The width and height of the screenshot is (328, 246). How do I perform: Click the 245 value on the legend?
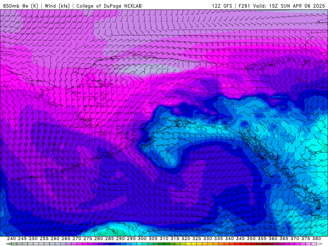22,239
